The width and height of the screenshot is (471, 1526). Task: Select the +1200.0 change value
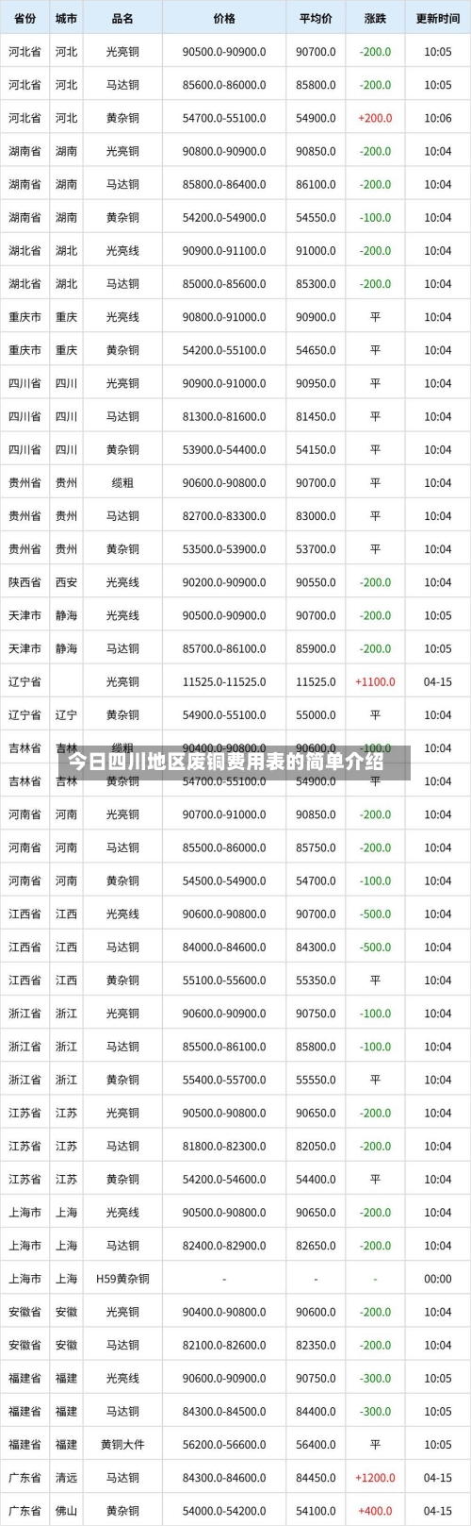pyautogui.click(x=375, y=1478)
